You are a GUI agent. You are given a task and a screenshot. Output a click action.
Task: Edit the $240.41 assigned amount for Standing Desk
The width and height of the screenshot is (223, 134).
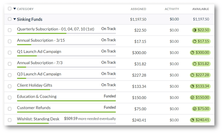[139, 120]
